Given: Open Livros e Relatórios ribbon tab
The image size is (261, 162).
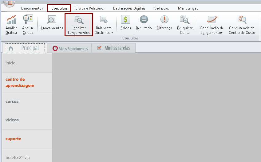Looking at the screenshot, I should click(x=90, y=8).
